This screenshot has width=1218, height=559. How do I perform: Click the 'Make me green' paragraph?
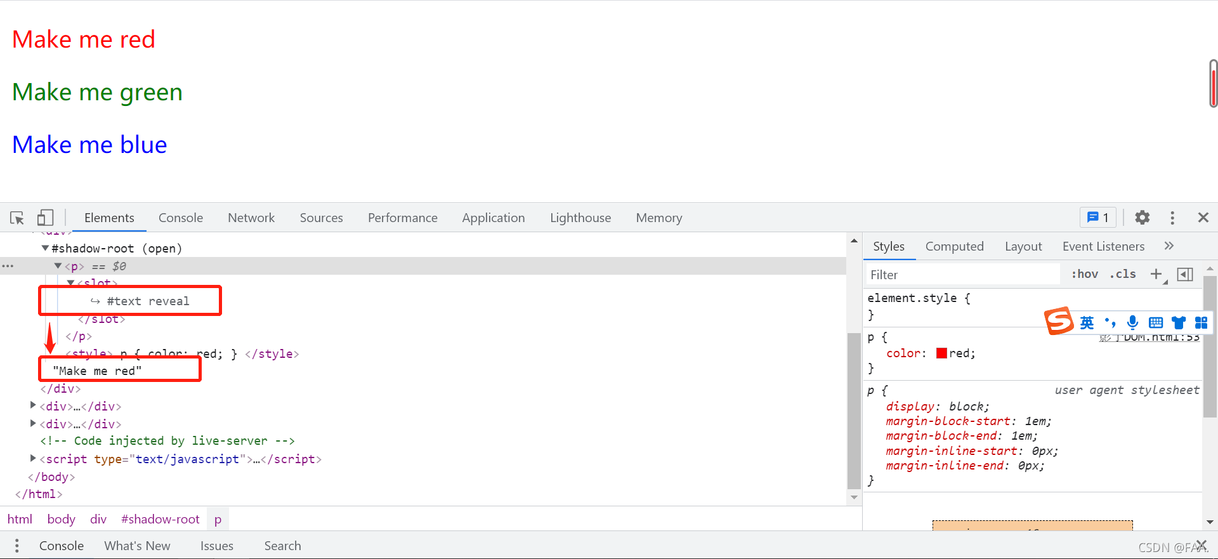pyautogui.click(x=97, y=92)
